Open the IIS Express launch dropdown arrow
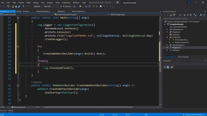 (x=72, y=6)
